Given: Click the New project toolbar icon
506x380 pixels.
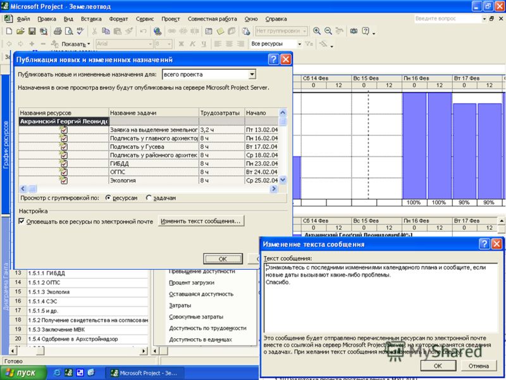Looking at the screenshot, I should click(x=9, y=31).
